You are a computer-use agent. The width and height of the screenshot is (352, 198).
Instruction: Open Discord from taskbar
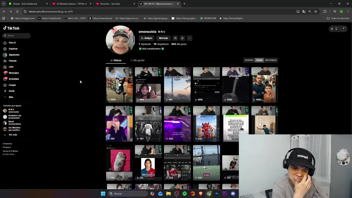(x=233, y=194)
